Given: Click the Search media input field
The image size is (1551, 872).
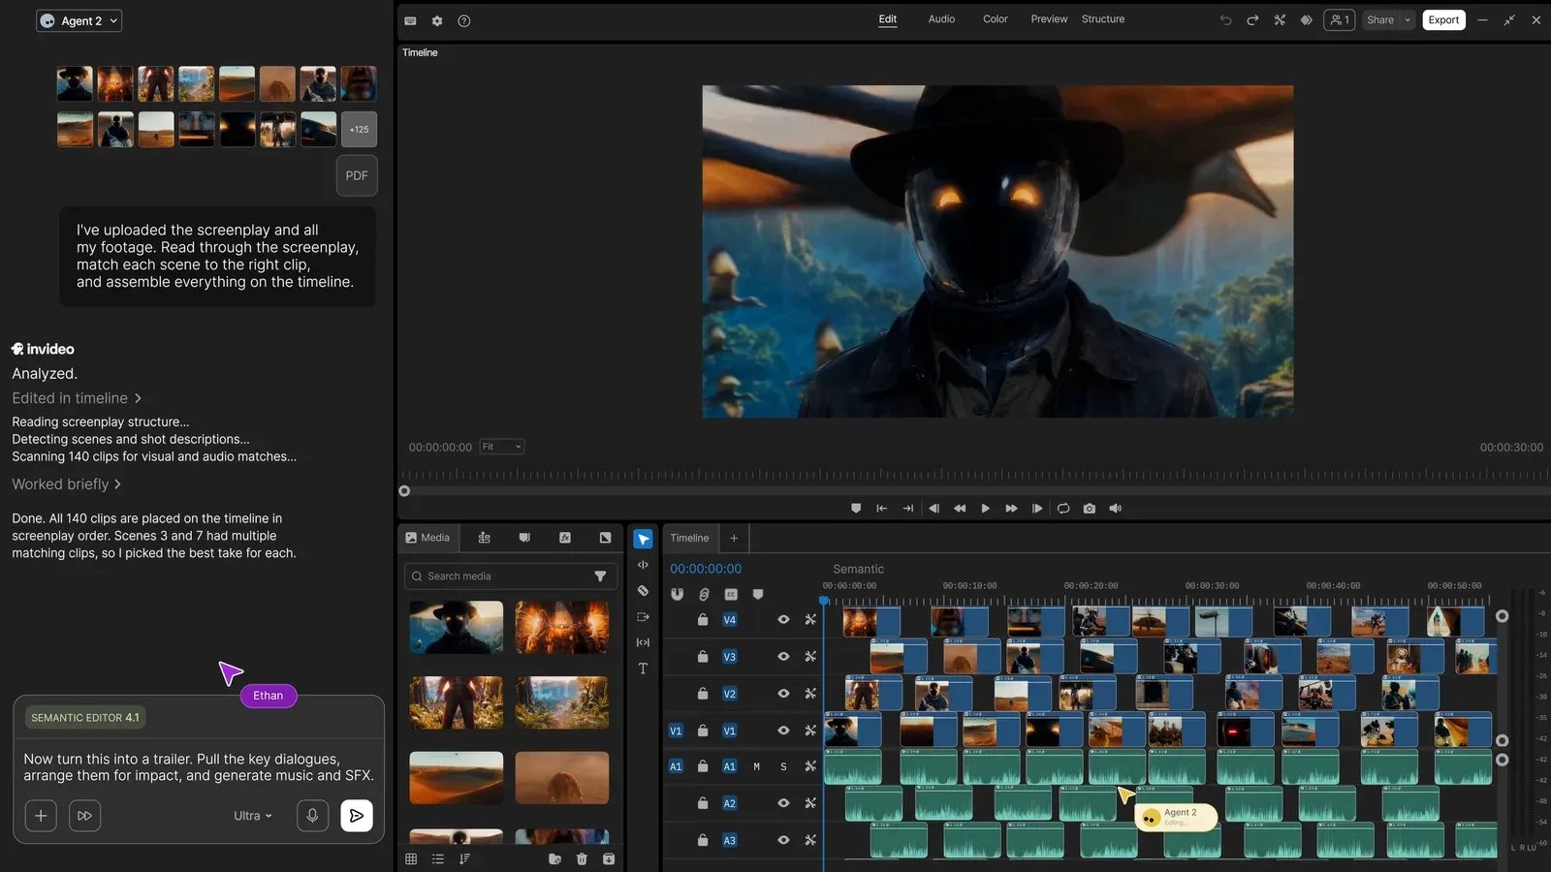Looking at the screenshot, I should 510,576.
